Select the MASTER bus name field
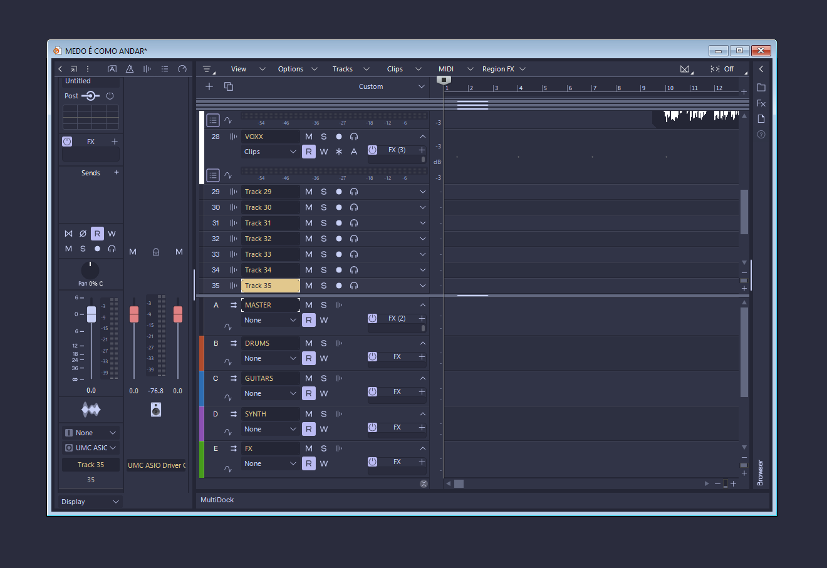The width and height of the screenshot is (827, 568). coord(270,305)
